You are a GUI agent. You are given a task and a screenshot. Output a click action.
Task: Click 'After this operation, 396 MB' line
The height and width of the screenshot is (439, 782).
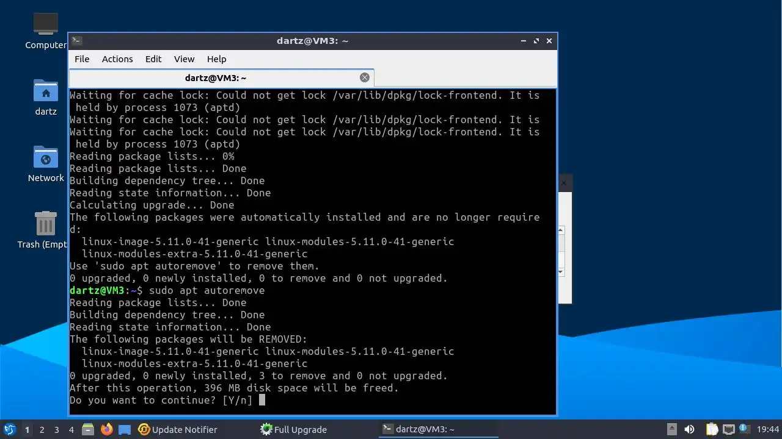[234, 388]
